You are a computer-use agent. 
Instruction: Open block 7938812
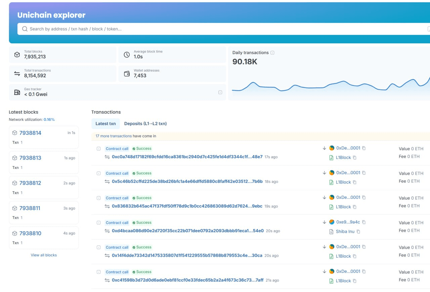pyautogui.click(x=30, y=183)
